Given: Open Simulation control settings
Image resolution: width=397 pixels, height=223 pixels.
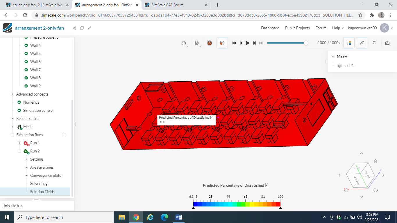Looking at the screenshot, I should (x=38, y=110).
